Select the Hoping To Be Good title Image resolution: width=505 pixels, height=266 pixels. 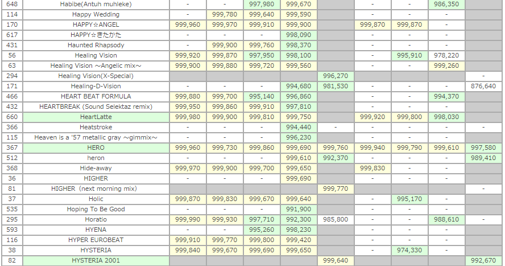point(96,209)
